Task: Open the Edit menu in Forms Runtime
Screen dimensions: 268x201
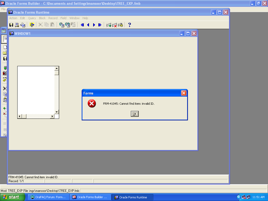Action: coord(23,18)
